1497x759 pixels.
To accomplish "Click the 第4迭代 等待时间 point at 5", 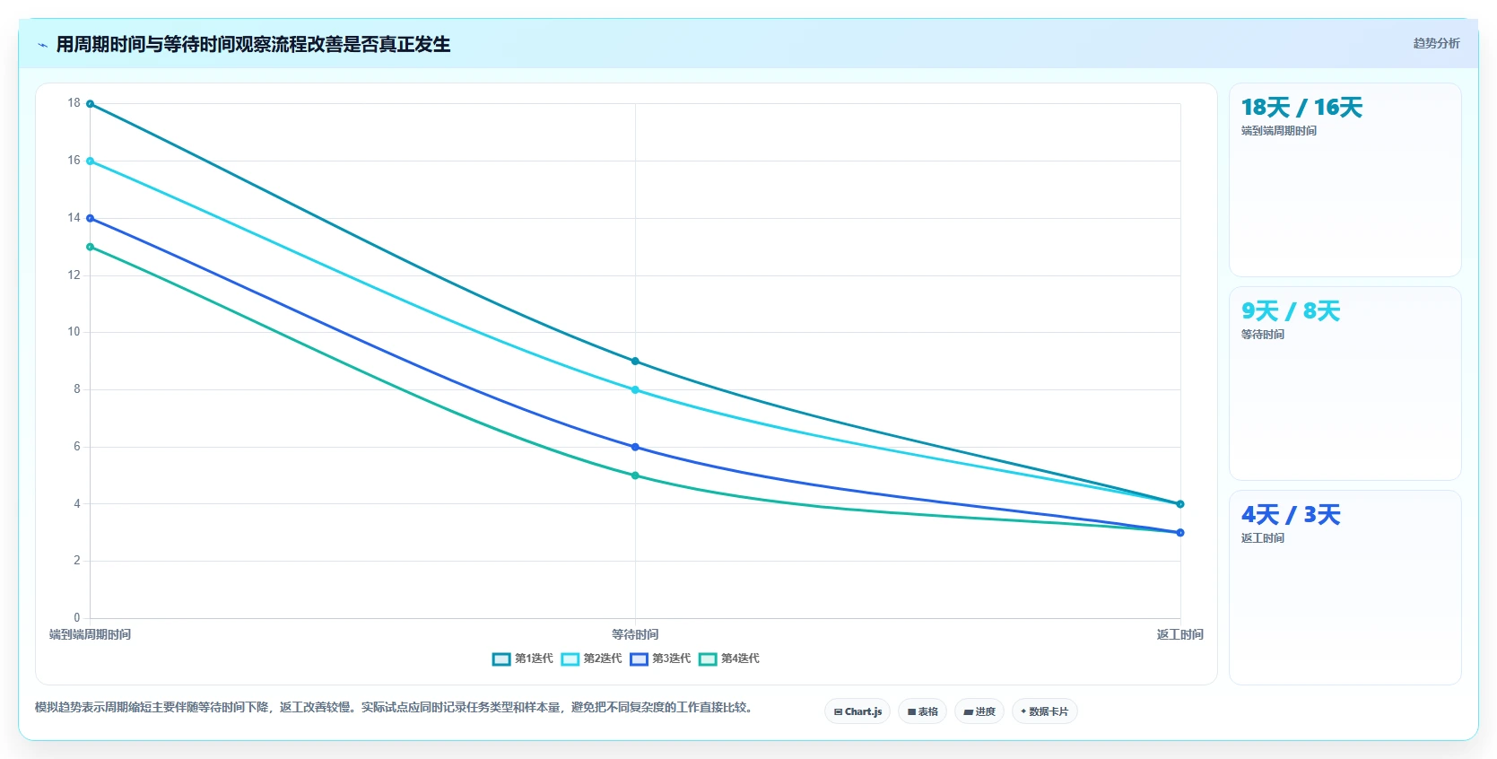I will point(635,475).
